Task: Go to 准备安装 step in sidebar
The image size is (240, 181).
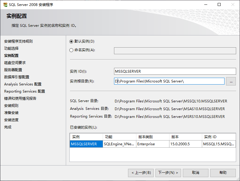Action: (x=11, y=113)
